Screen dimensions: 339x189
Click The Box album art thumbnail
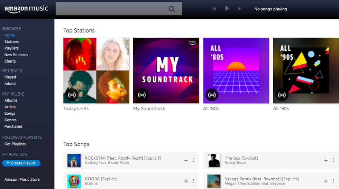(214, 160)
